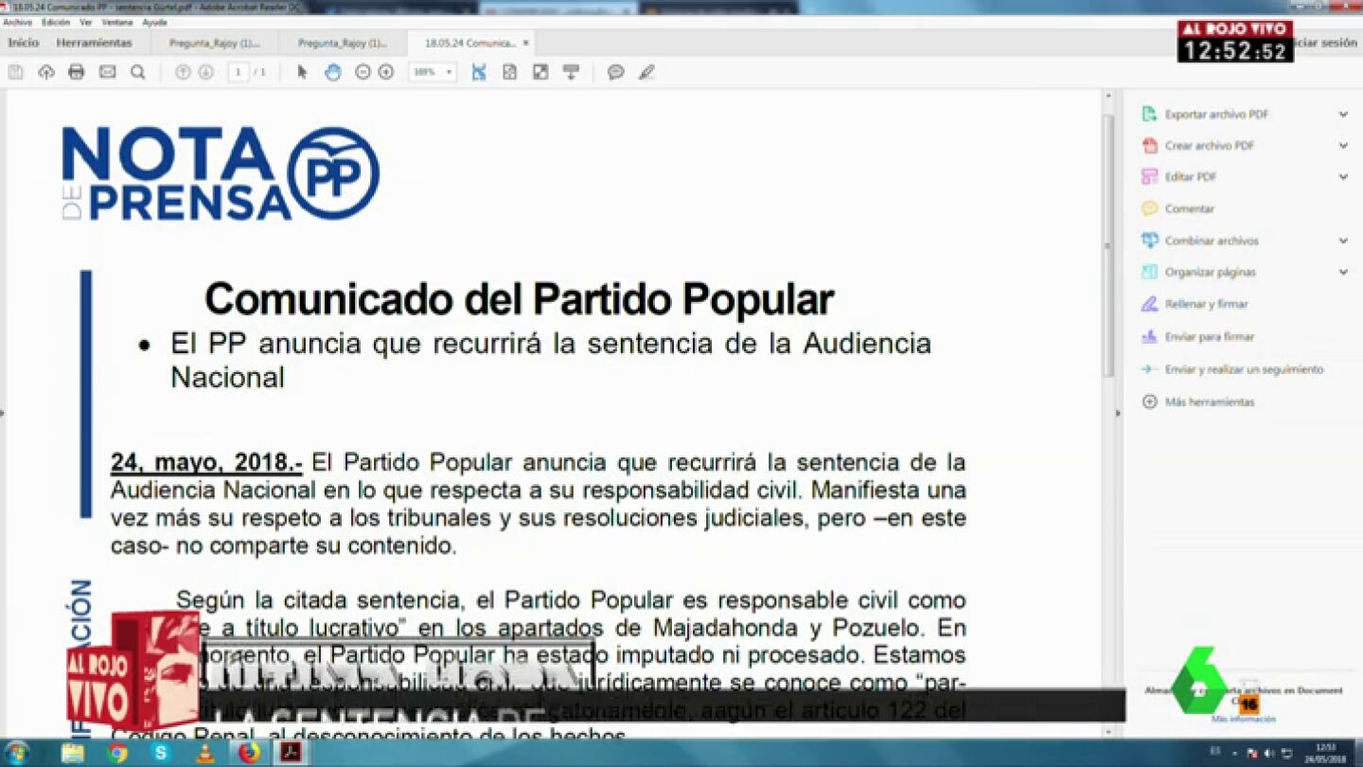
Task: Click the Fit to width icon
Action: (x=479, y=72)
